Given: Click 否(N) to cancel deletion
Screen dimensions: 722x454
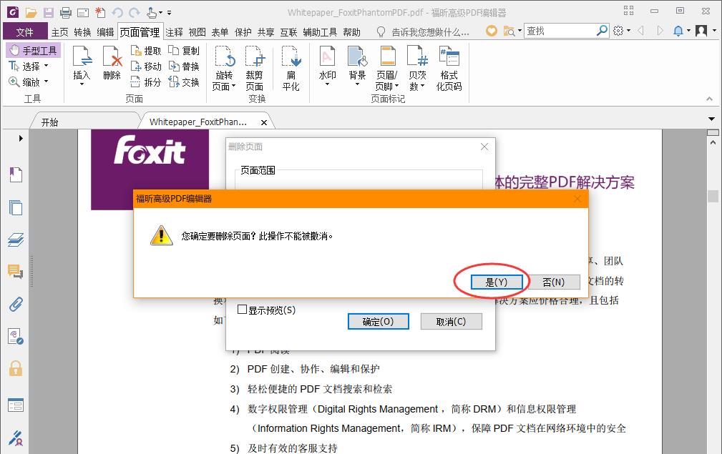Looking at the screenshot, I should coord(553,282).
